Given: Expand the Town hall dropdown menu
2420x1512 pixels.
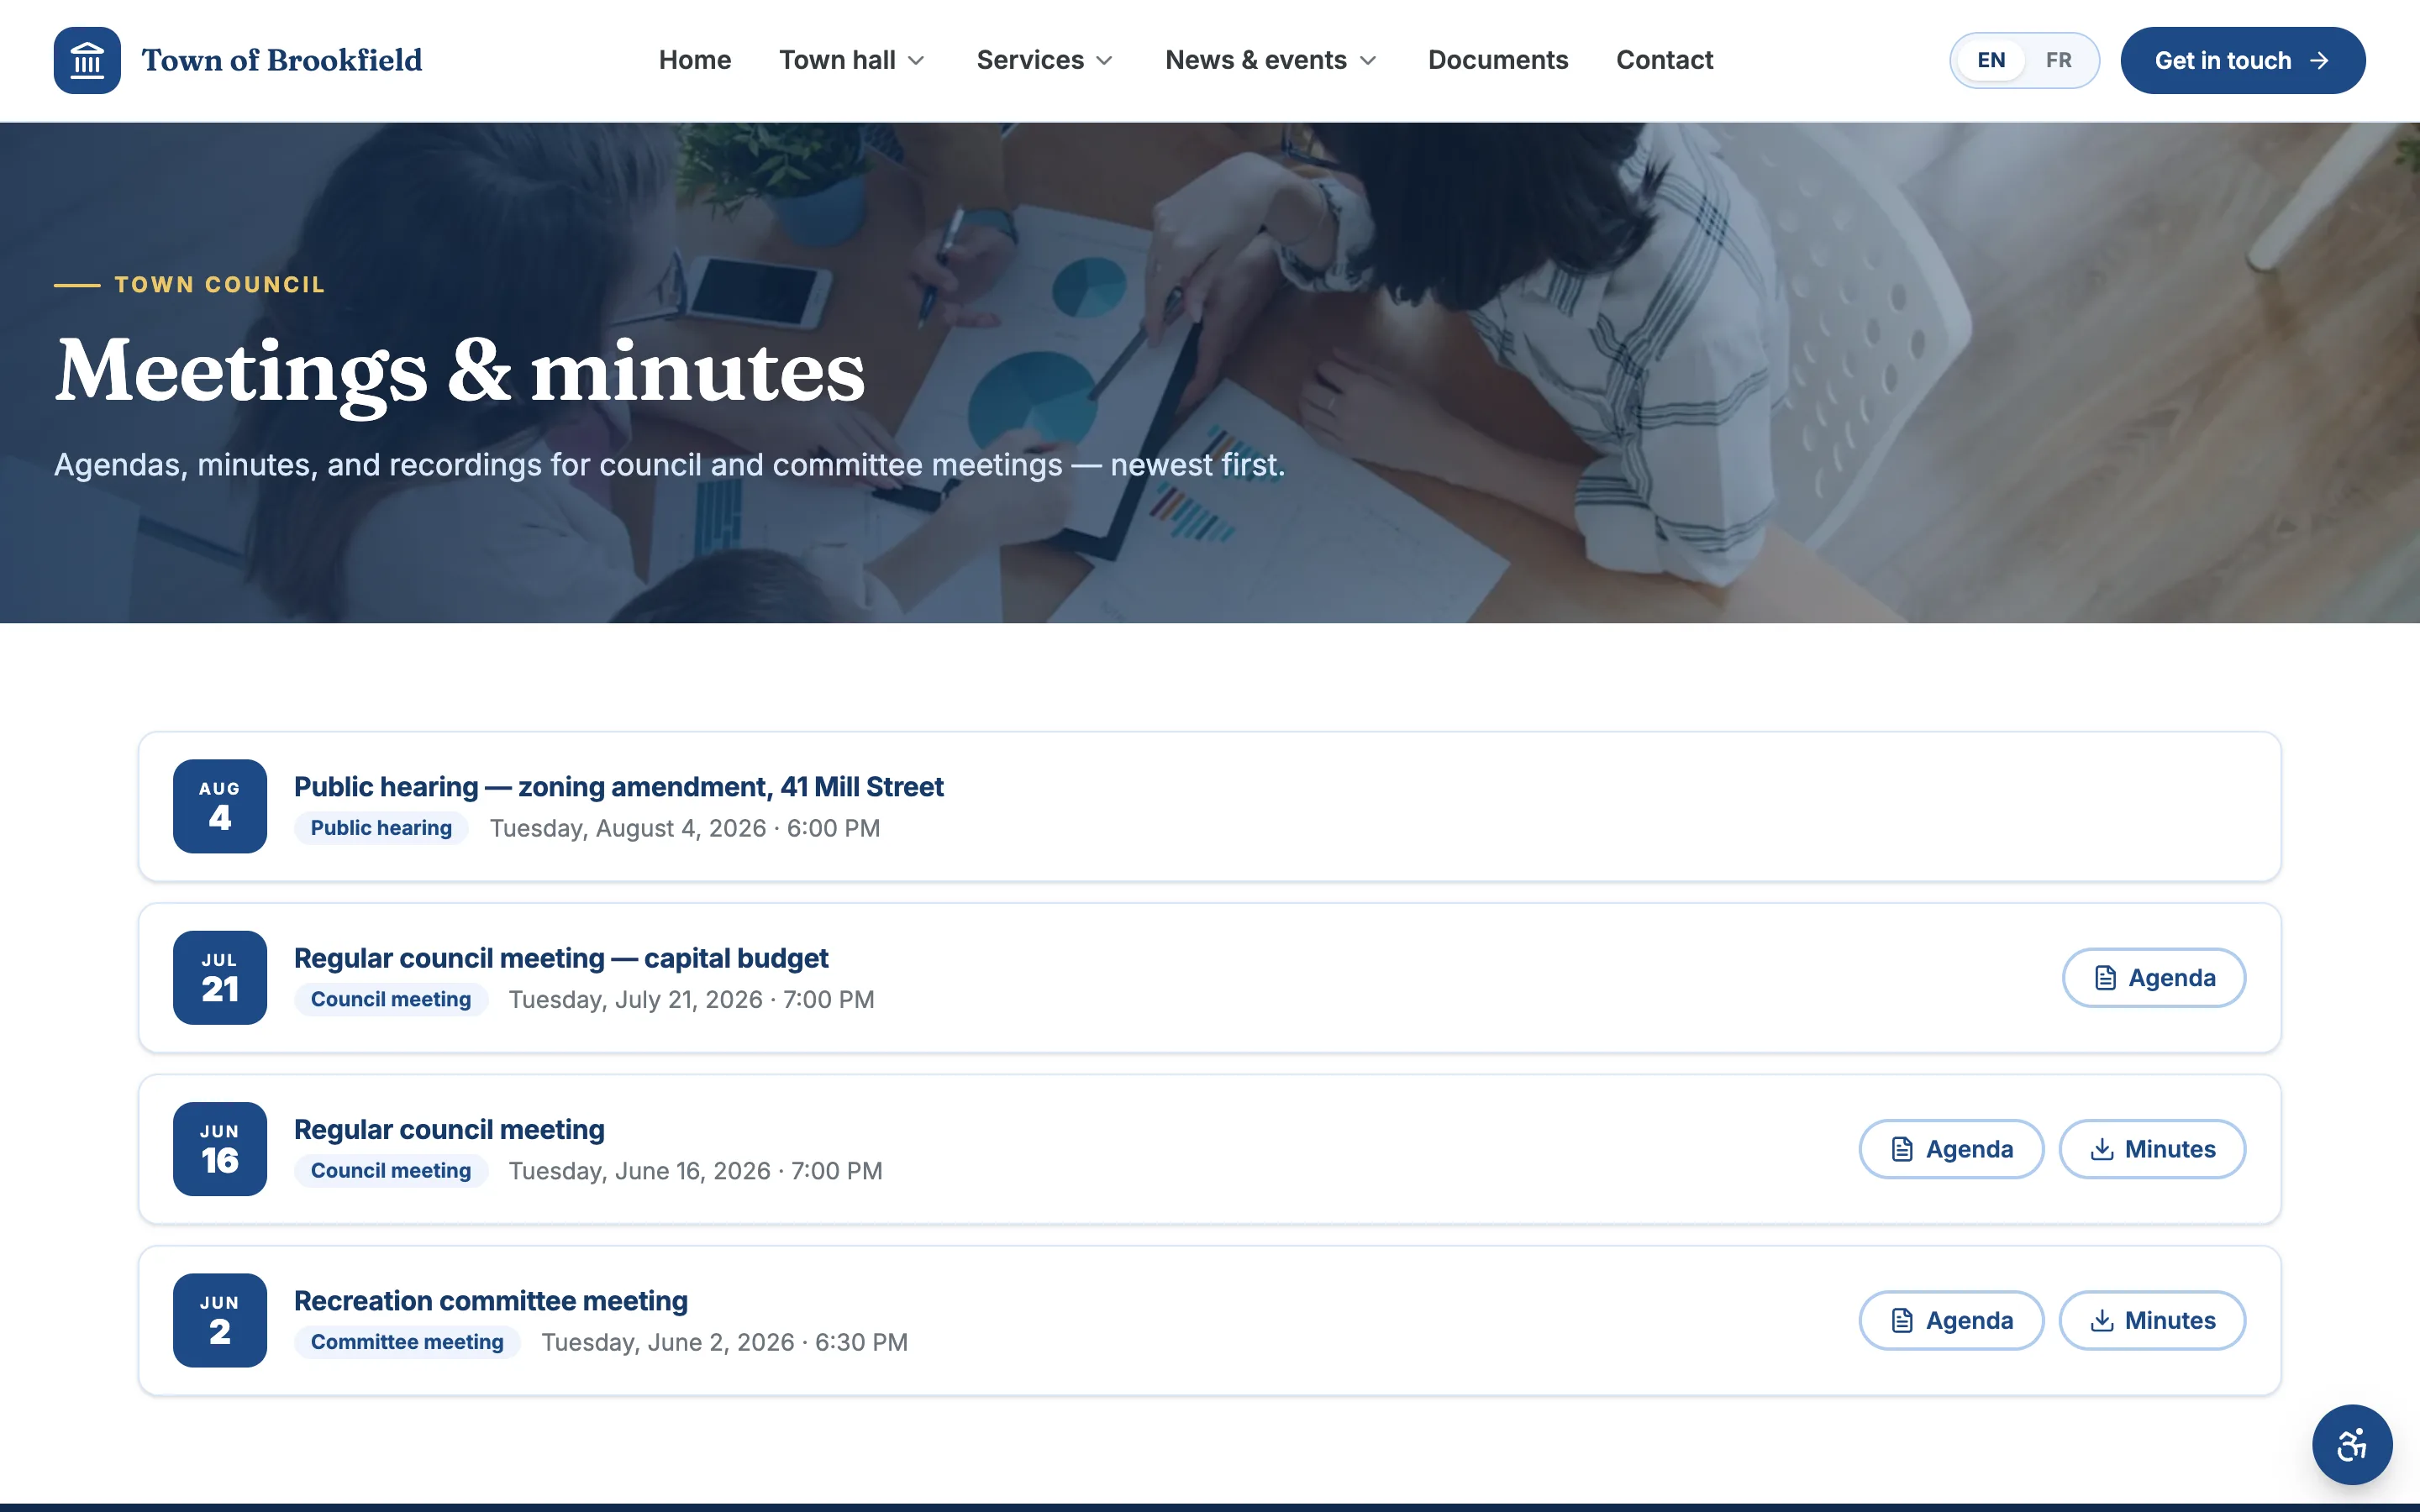Looking at the screenshot, I should pos(852,60).
